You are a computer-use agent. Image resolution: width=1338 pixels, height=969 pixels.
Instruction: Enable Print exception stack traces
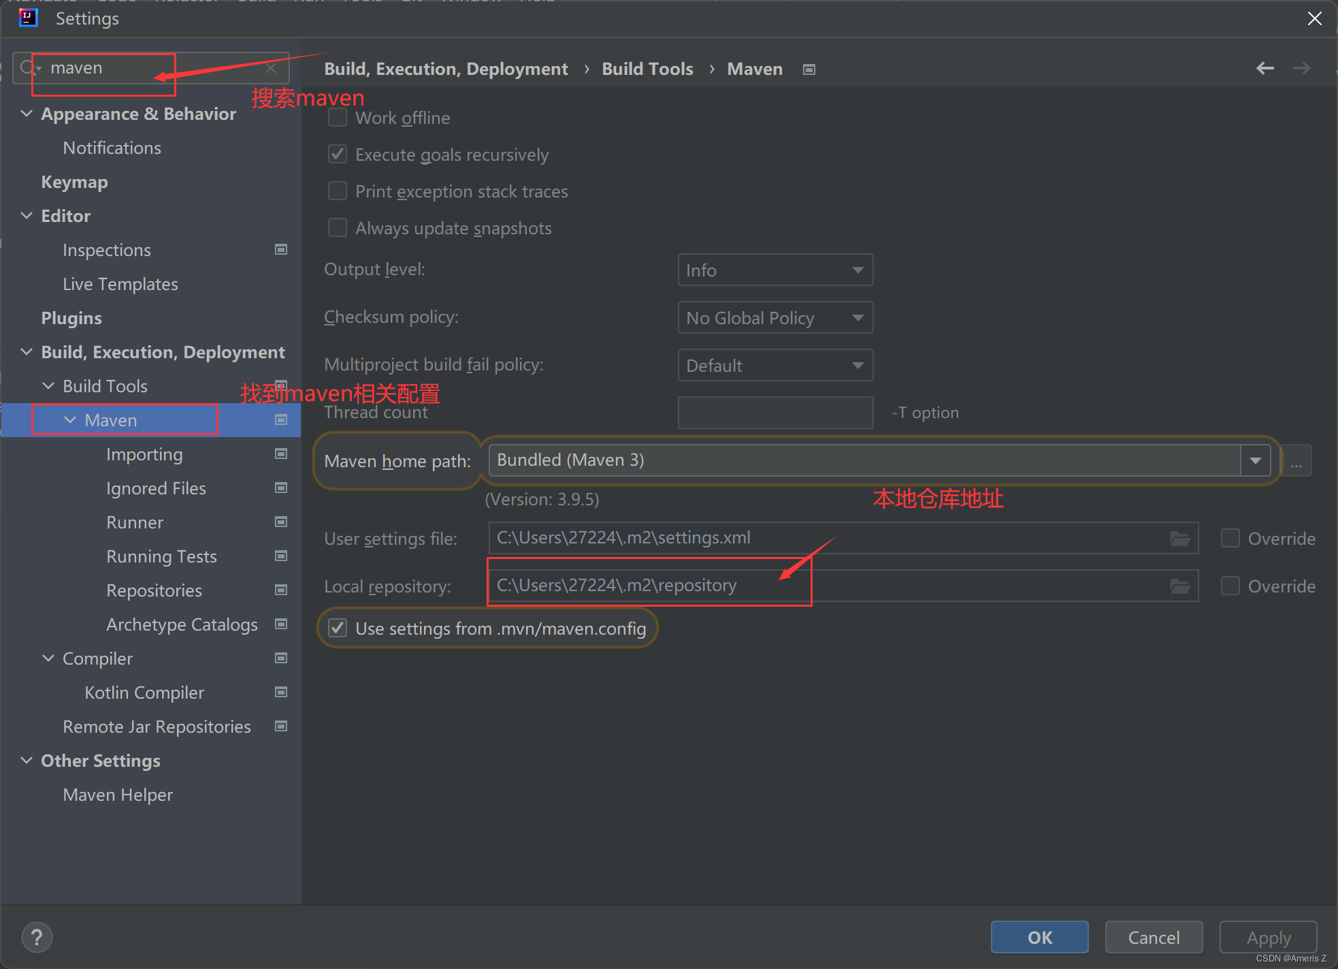tap(338, 191)
